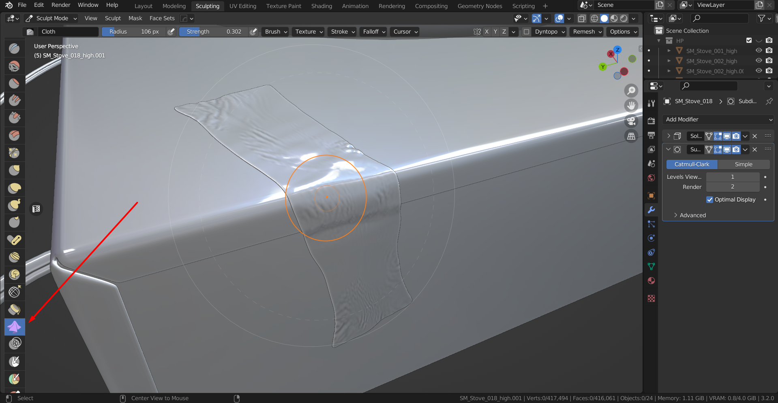The height and width of the screenshot is (403, 778).
Task: Open the Face Sets menu
Action: coord(162,18)
